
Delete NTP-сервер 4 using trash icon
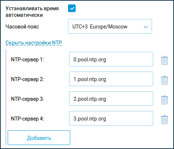click(164, 119)
